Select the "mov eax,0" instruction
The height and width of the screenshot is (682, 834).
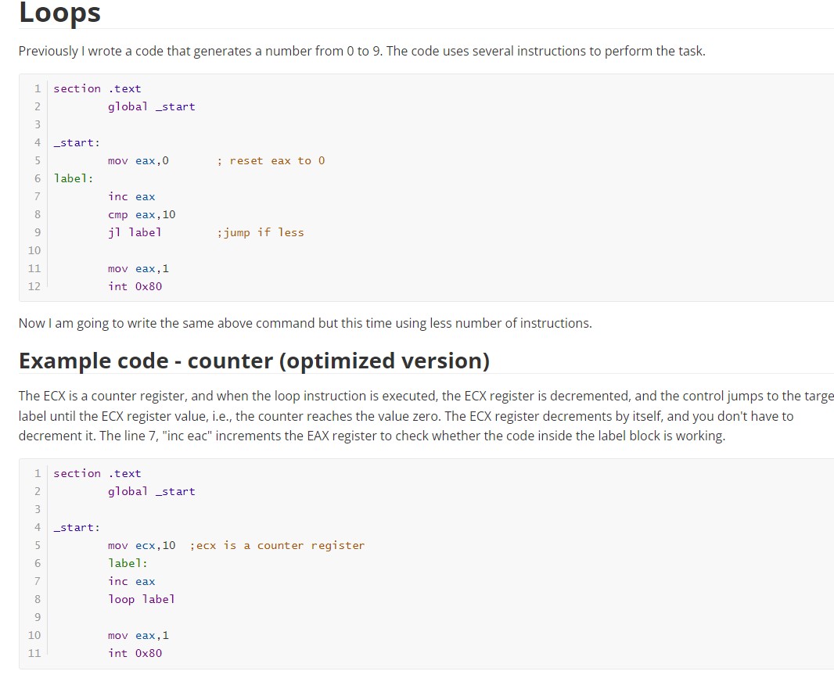[x=139, y=160]
